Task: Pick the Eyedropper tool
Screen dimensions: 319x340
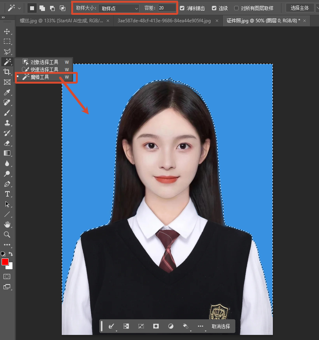Action: 7,92
